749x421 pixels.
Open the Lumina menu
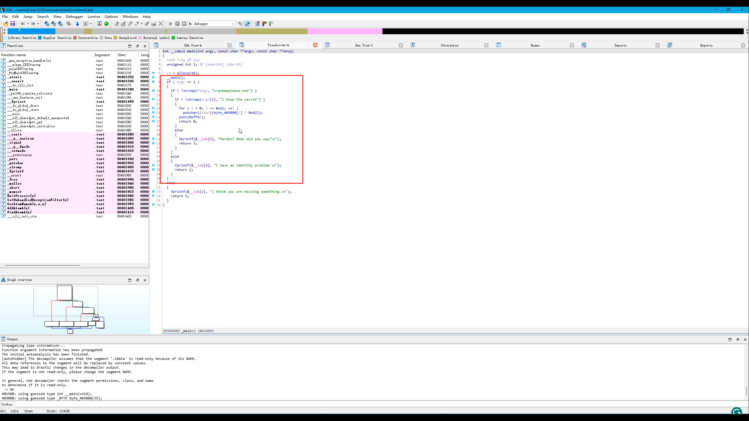(x=94, y=17)
